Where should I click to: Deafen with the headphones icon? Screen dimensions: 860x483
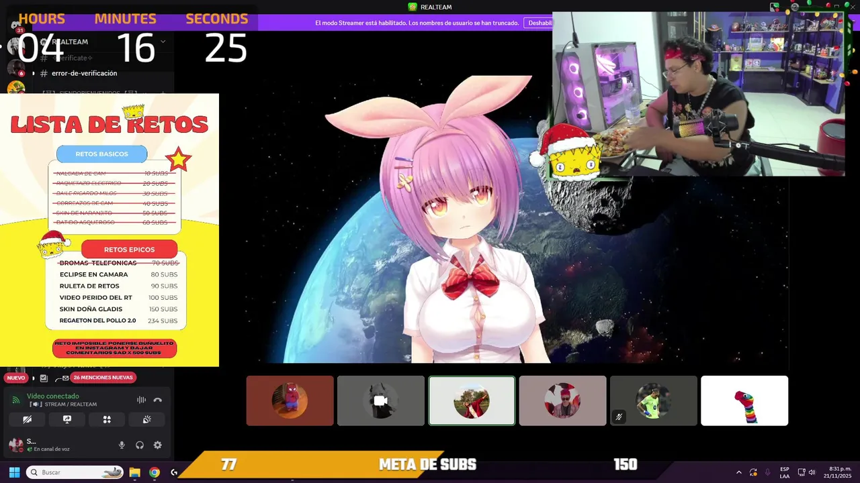(140, 445)
